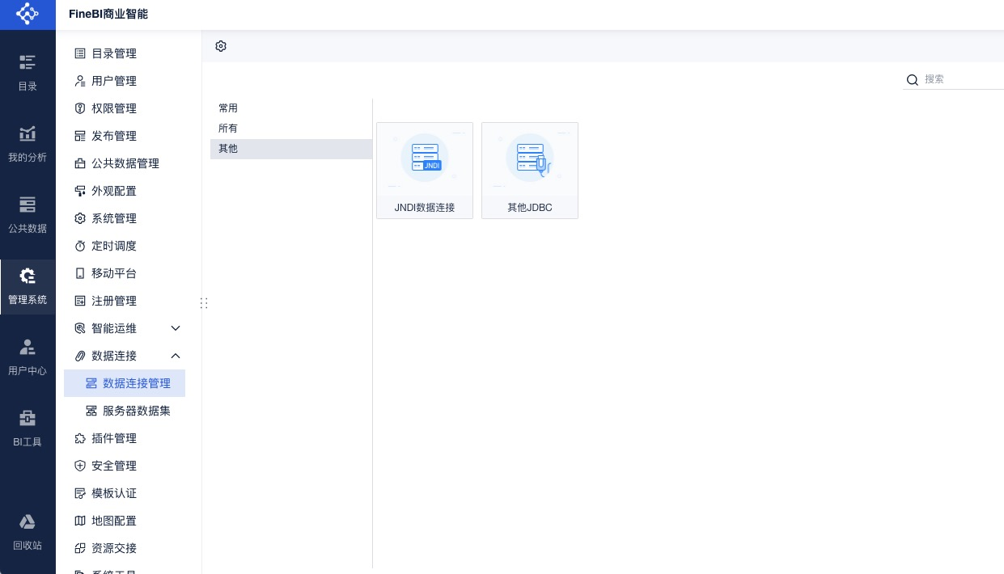The width and height of the screenshot is (1004, 574).
Task: Choose the 其他JDBC connection card
Action: pos(530,171)
